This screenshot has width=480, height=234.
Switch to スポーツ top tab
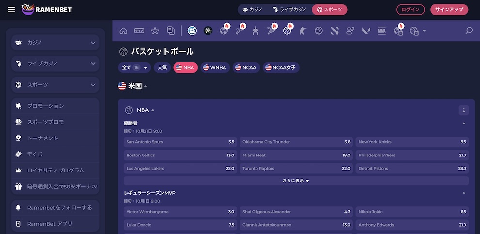tap(329, 10)
